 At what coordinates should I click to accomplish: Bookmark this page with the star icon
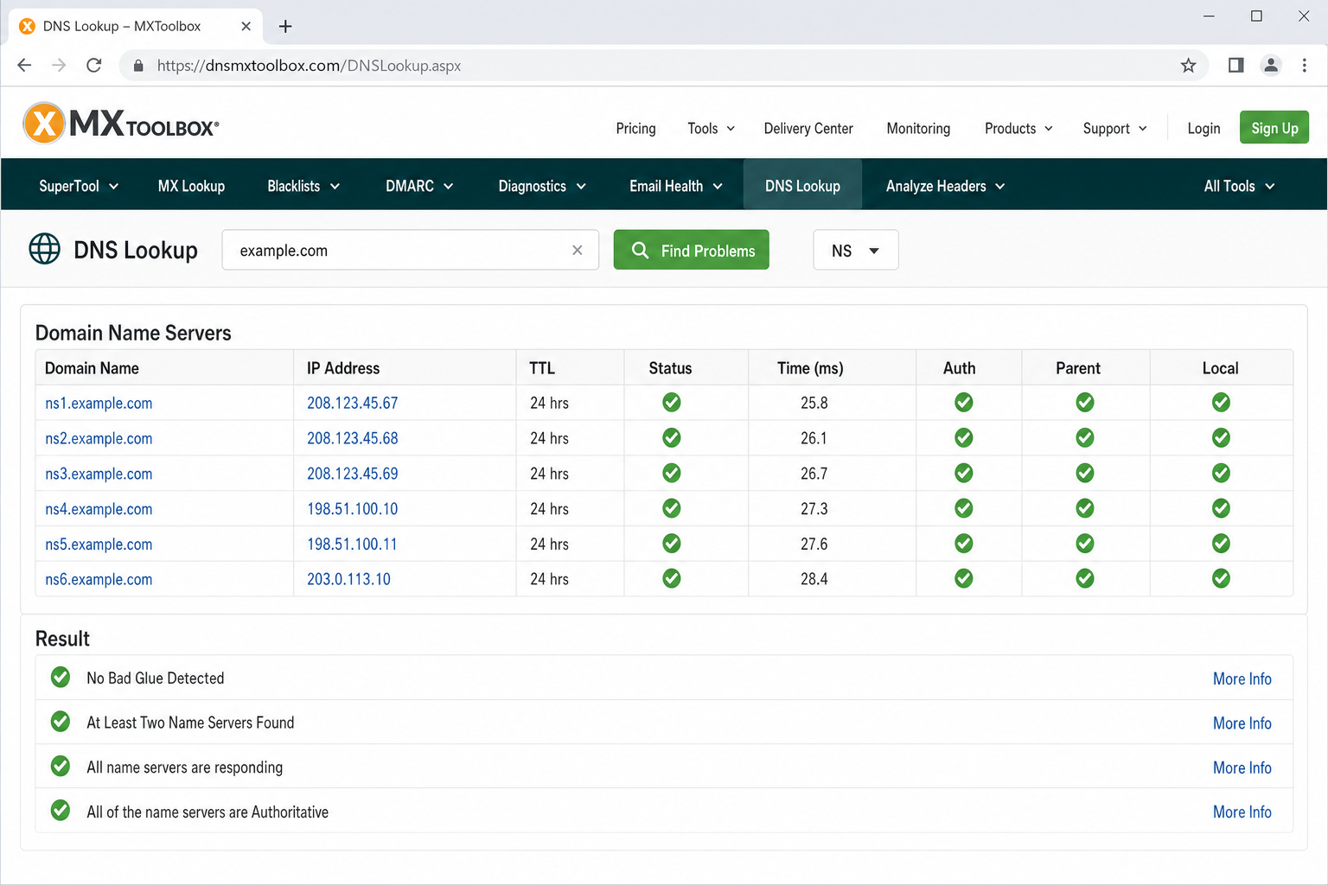[1189, 66]
